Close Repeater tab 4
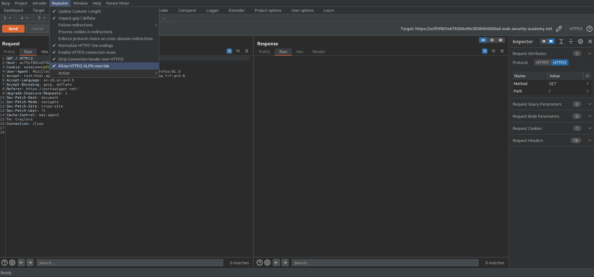 pyautogui.click(x=27, y=18)
